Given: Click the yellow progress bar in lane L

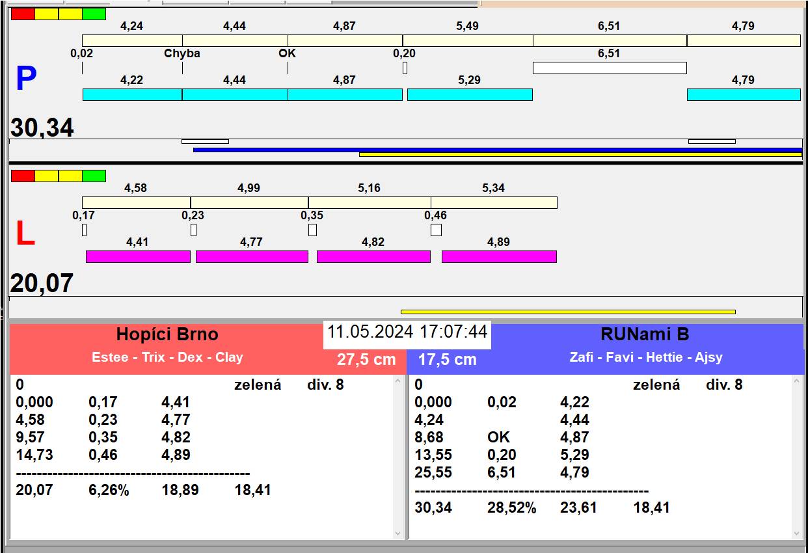Looking at the screenshot, I should (x=567, y=312).
